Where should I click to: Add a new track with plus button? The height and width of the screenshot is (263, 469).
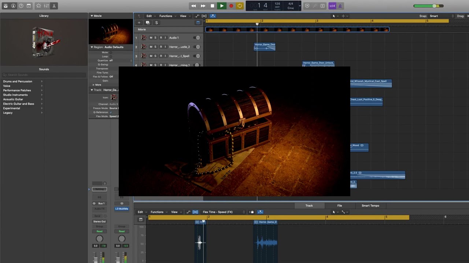tap(139, 23)
